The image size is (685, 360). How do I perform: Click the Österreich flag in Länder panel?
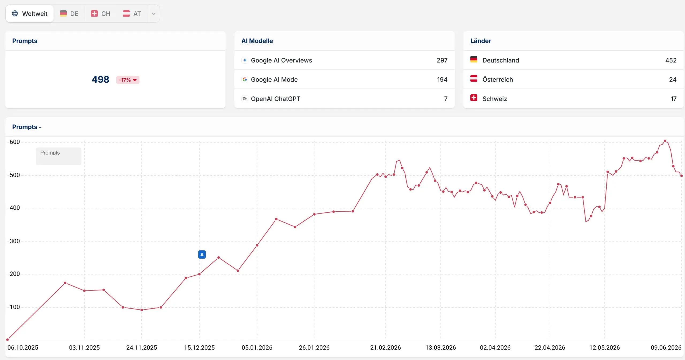tap(474, 79)
